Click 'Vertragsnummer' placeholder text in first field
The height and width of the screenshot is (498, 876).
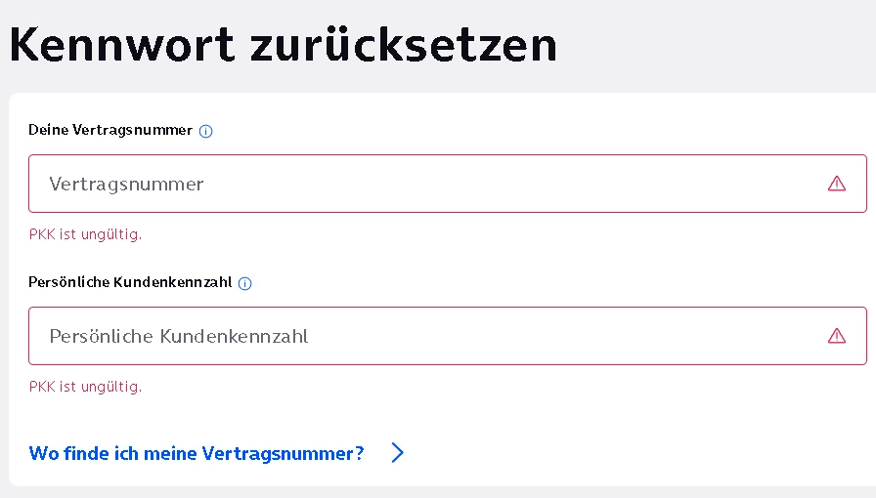click(126, 185)
